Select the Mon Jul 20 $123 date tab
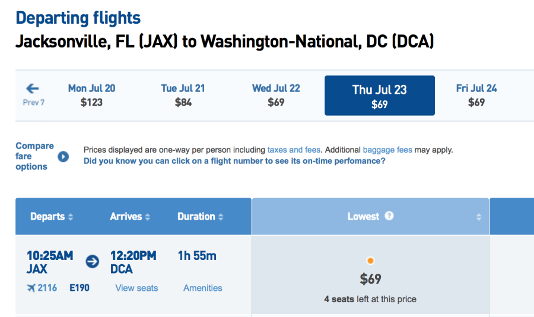This screenshot has height=317, width=534. 91,95
